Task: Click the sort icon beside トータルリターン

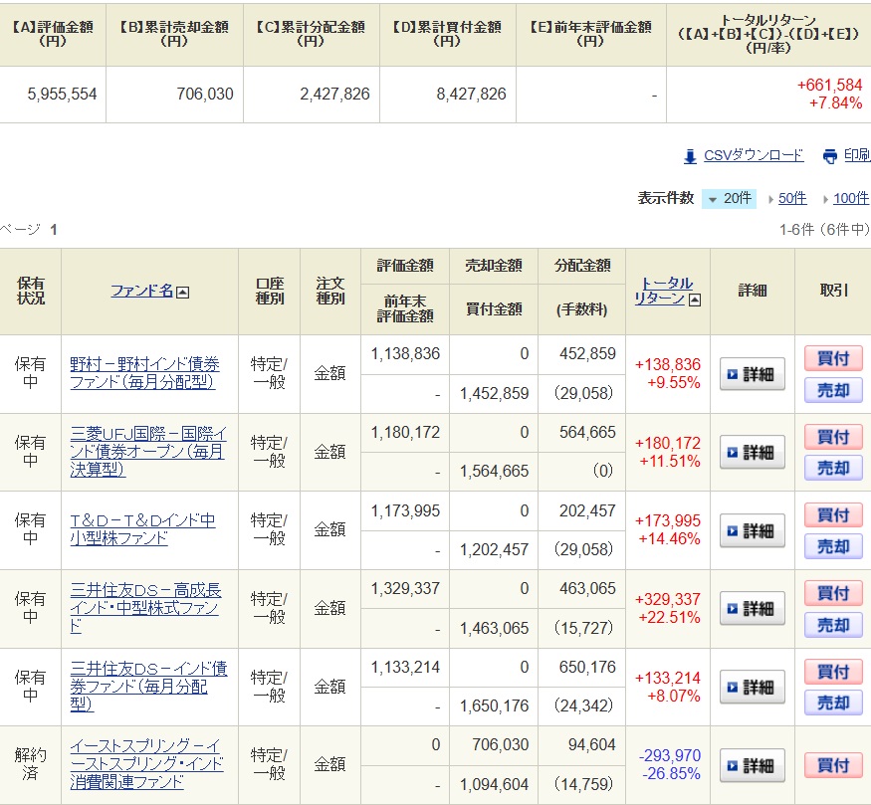Action: click(694, 300)
